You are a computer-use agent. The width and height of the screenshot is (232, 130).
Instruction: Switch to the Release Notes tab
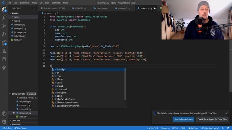(x=54, y=8)
